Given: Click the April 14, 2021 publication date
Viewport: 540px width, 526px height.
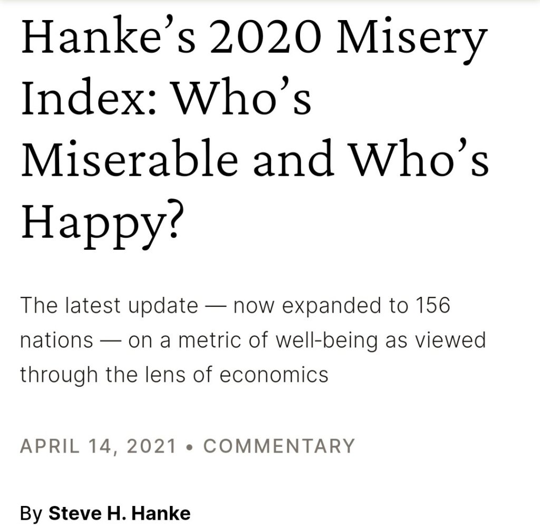Looking at the screenshot, I should pos(98,446).
